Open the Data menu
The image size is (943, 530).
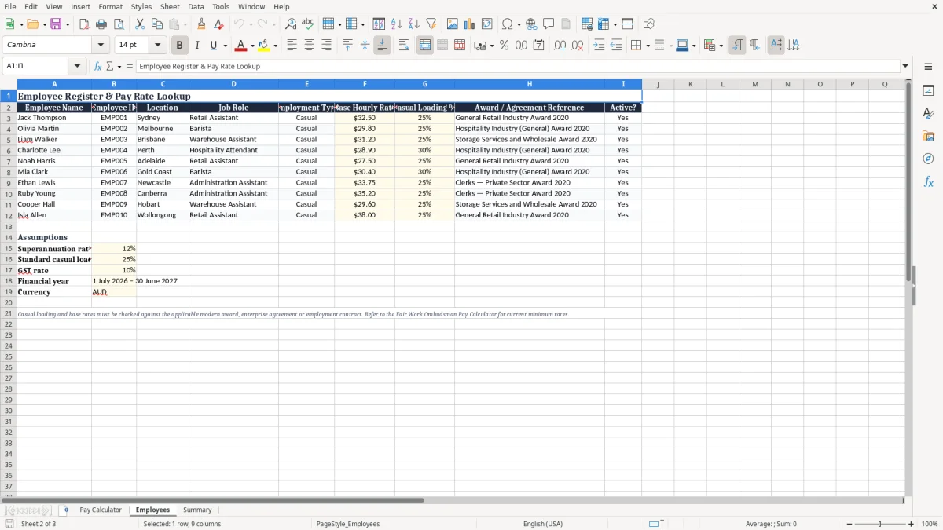[196, 6]
